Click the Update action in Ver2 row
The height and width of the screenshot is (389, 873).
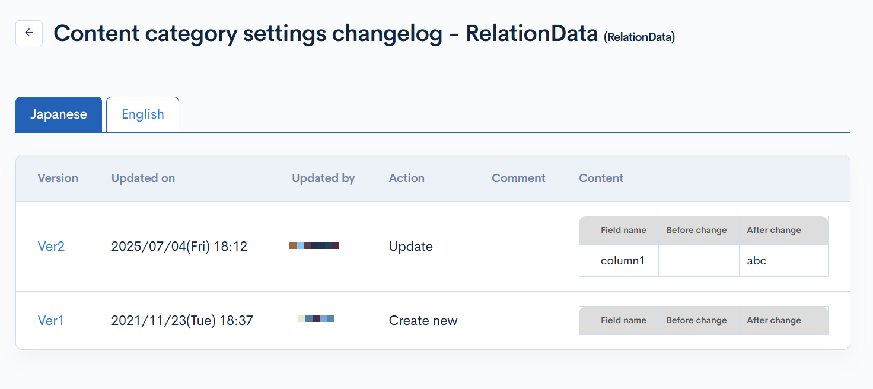click(x=410, y=247)
